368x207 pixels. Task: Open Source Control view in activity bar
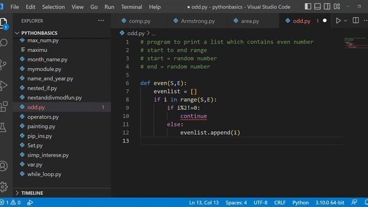tap(3, 64)
